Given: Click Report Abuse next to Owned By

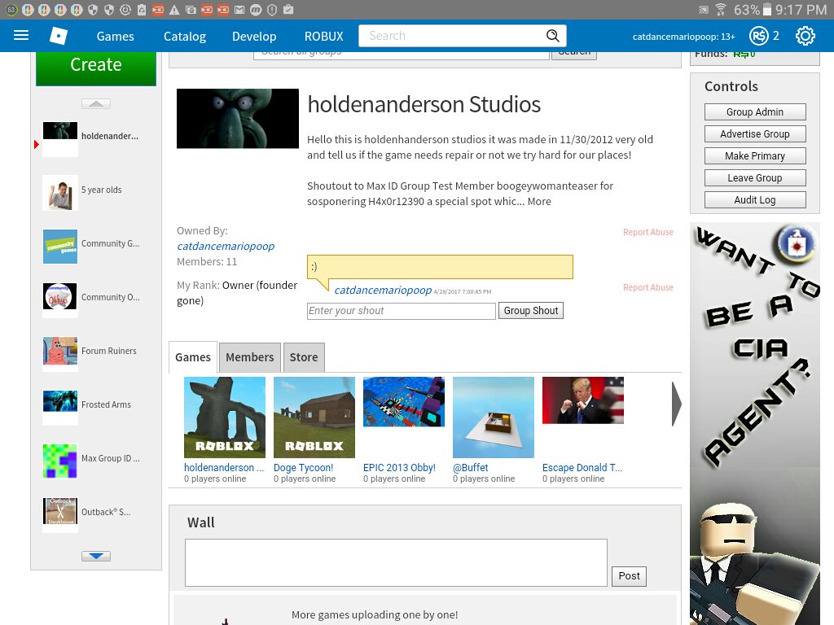Looking at the screenshot, I should point(647,232).
